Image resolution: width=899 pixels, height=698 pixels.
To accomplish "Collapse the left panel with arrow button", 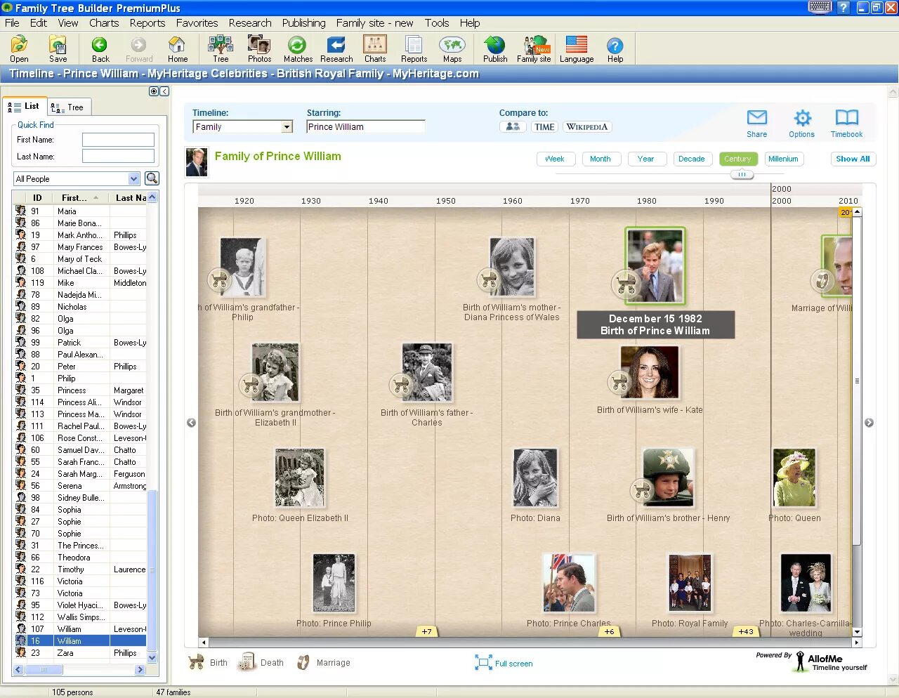I will tap(164, 91).
